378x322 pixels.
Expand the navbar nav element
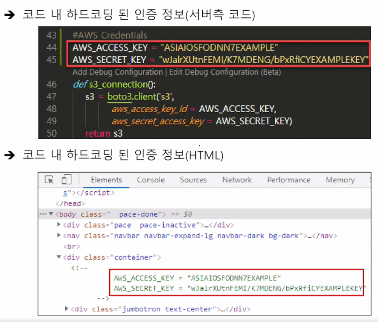pos(58,235)
